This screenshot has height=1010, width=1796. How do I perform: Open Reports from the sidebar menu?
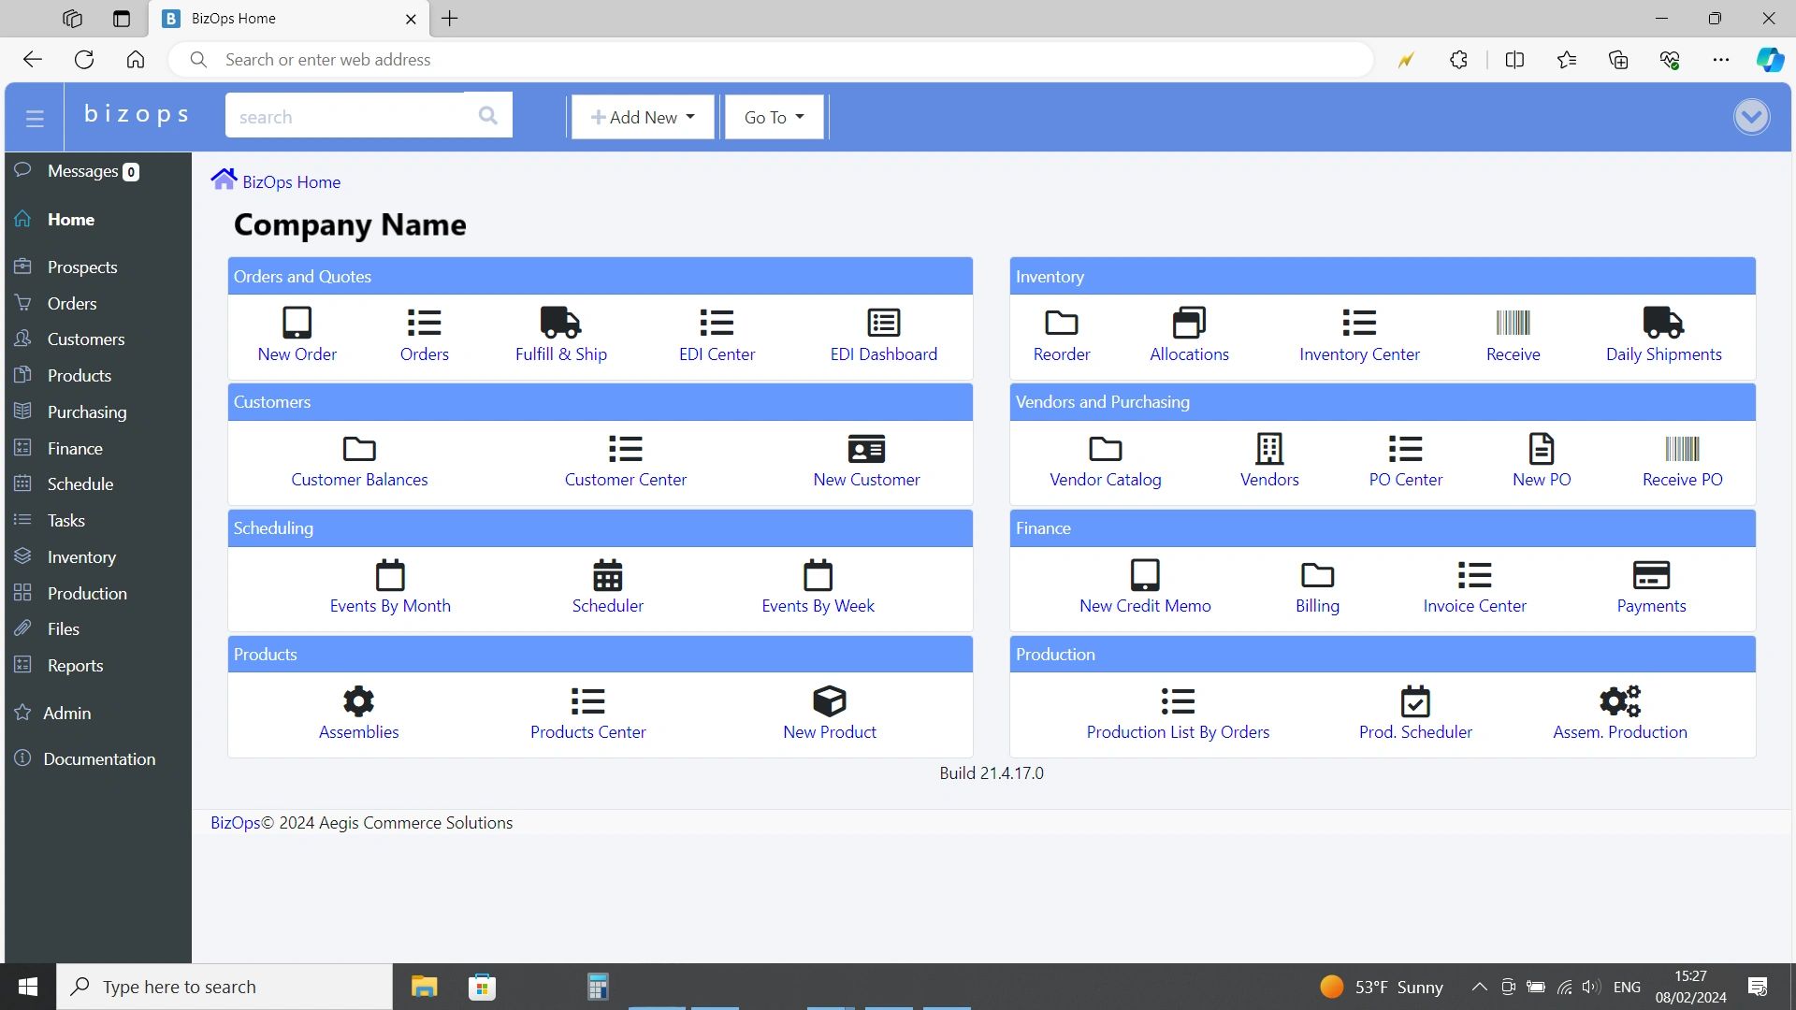pyautogui.click(x=75, y=666)
